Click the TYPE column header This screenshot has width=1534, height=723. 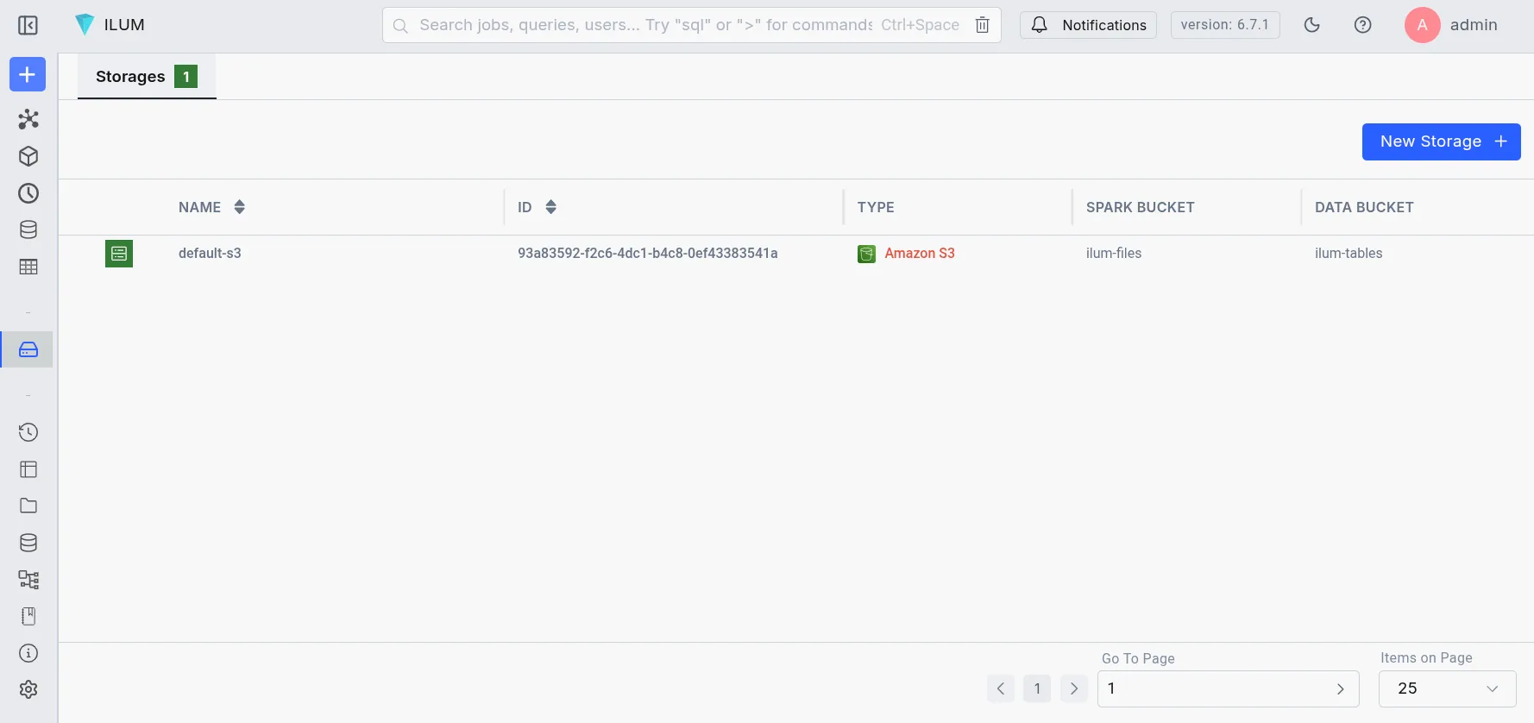[x=876, y=207]
